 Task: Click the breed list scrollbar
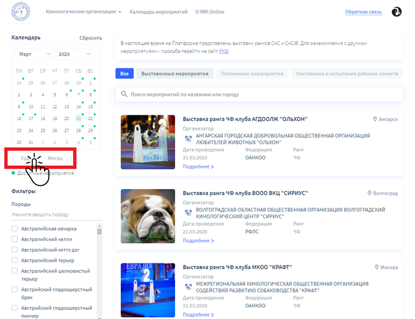tap(99, 268)
